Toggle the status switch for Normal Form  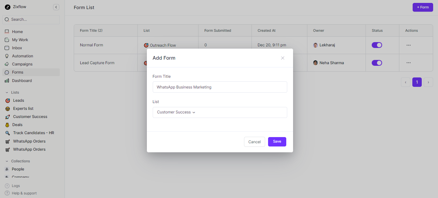[377, 45]
